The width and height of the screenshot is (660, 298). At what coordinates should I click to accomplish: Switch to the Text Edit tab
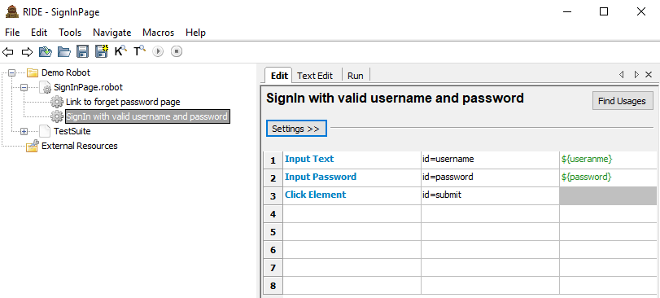pos(314,76)
